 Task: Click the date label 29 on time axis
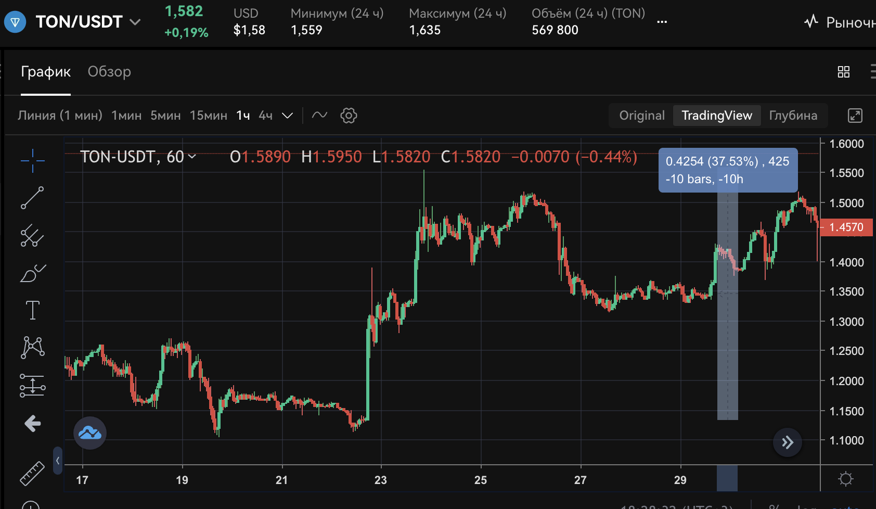pos(680,480)
